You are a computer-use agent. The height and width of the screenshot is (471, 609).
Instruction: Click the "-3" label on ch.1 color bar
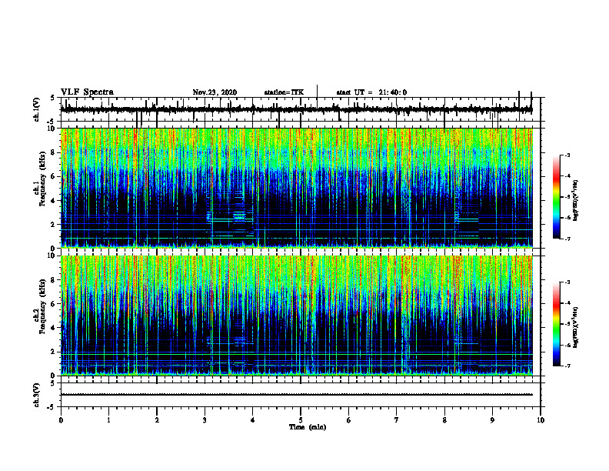(x=567, y=155)
